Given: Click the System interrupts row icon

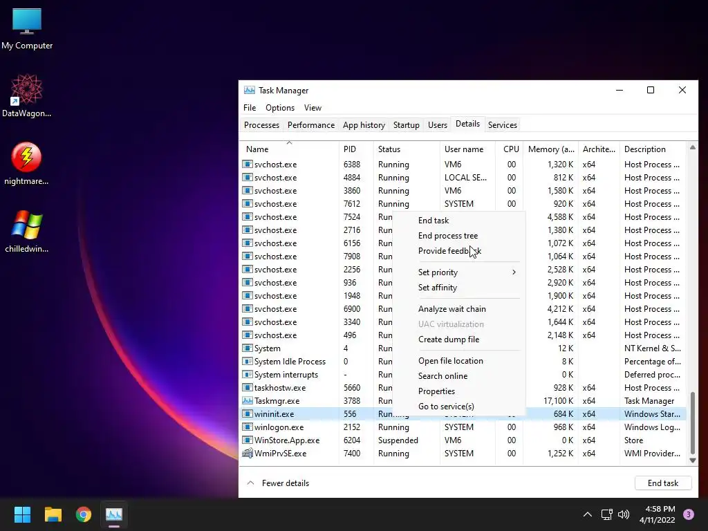Looking at the screenshot, I should [247, 374].
